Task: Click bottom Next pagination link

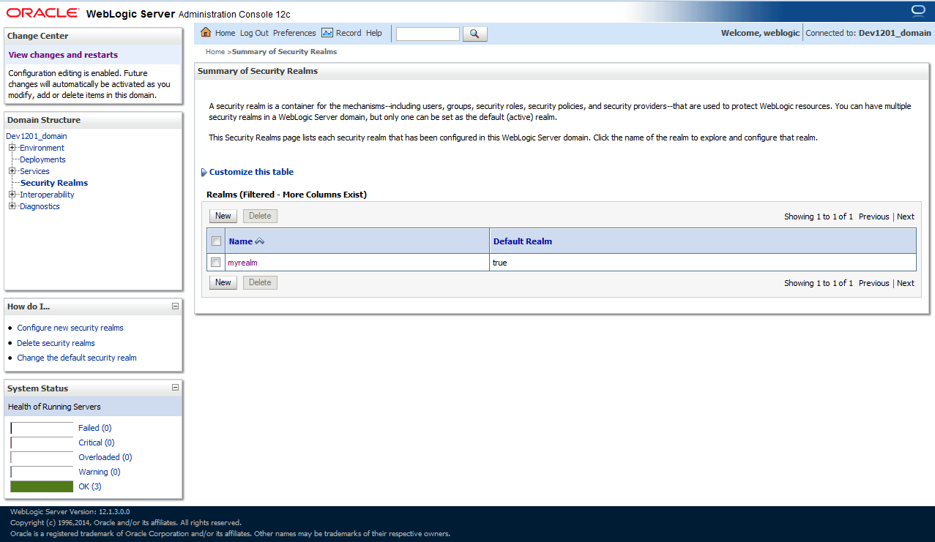Action: tap(906, 283)
